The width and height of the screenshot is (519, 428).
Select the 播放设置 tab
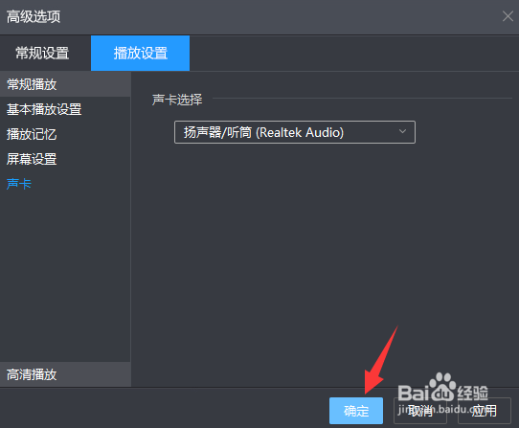pyautogui.click(x=141, y=53)
